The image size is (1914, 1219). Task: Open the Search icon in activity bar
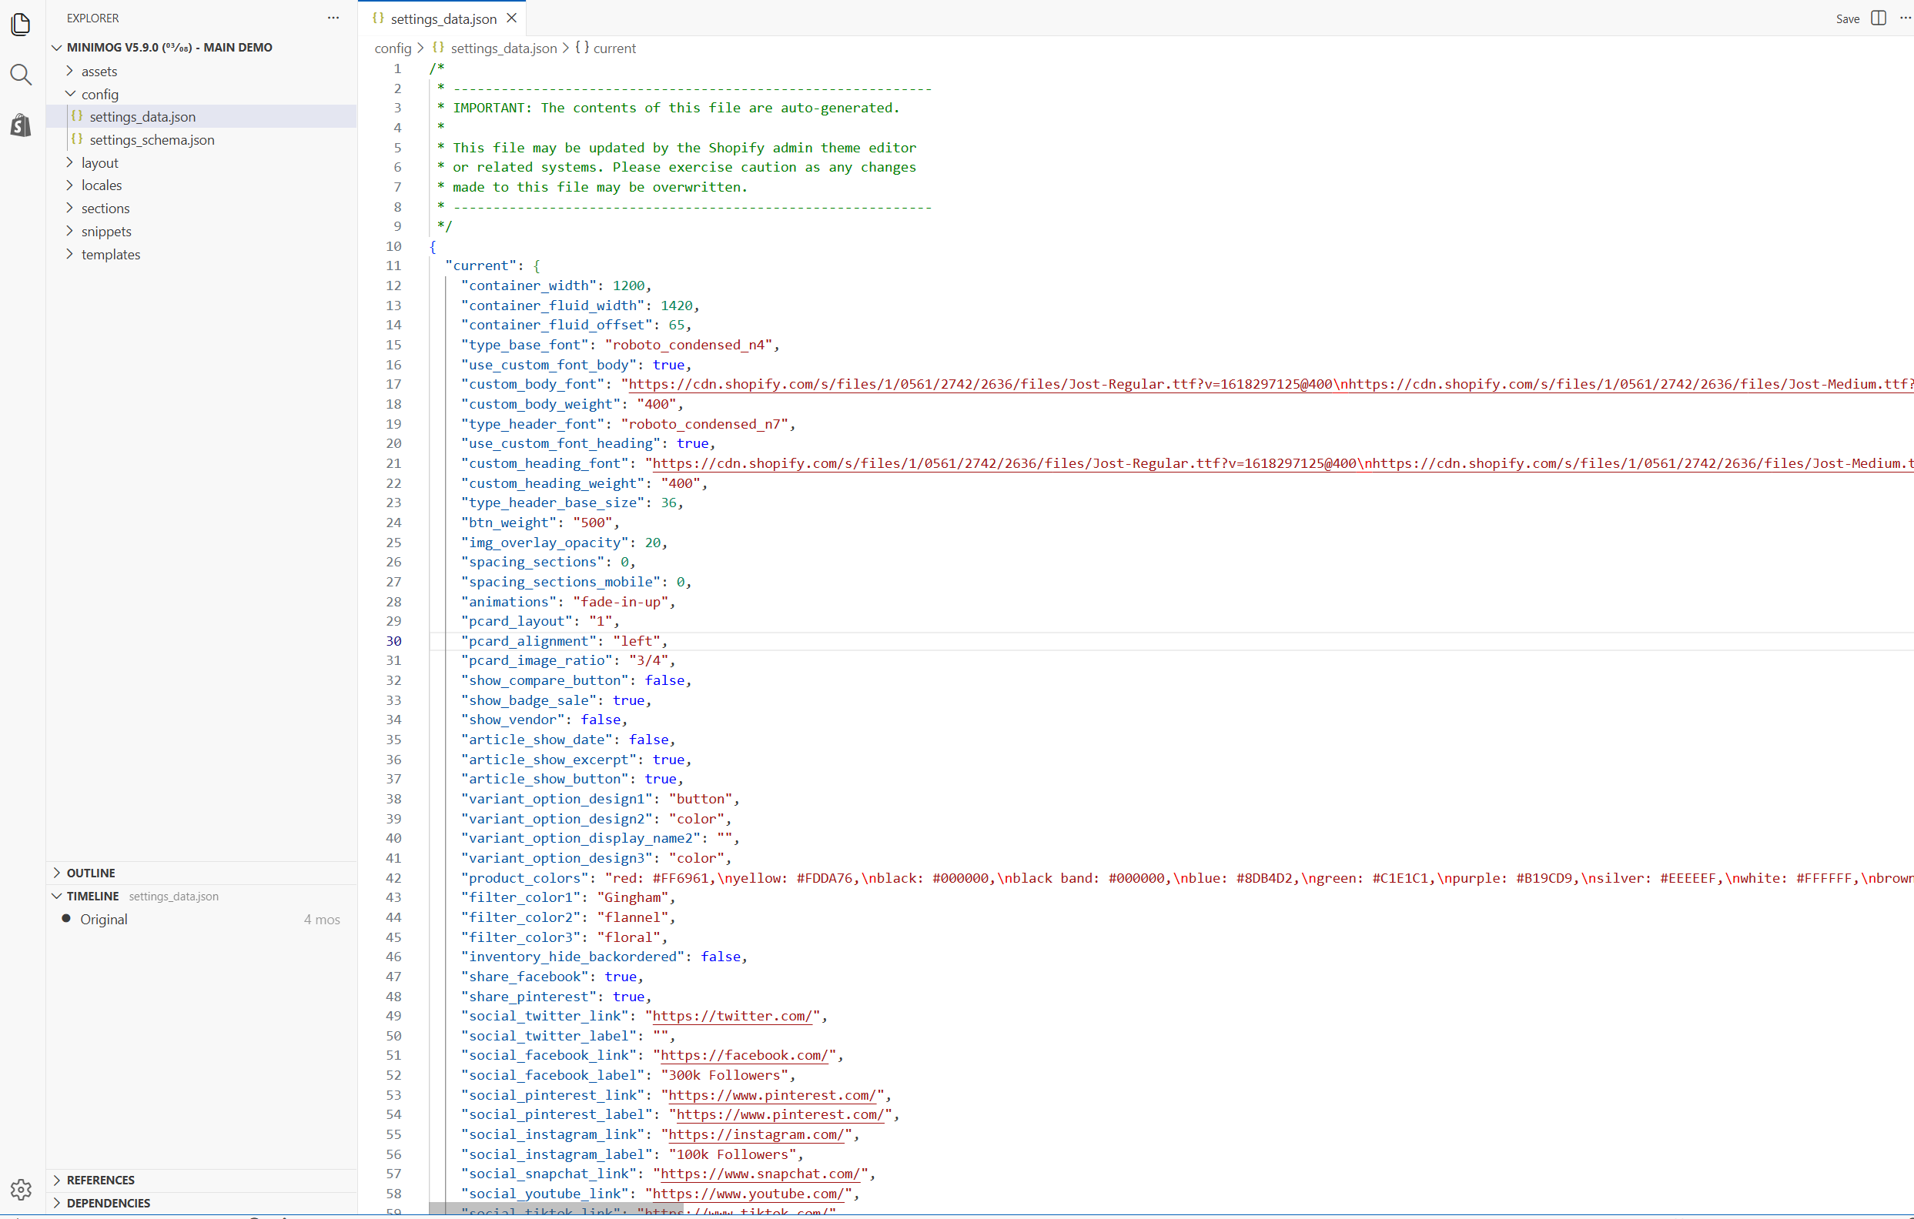22,75
